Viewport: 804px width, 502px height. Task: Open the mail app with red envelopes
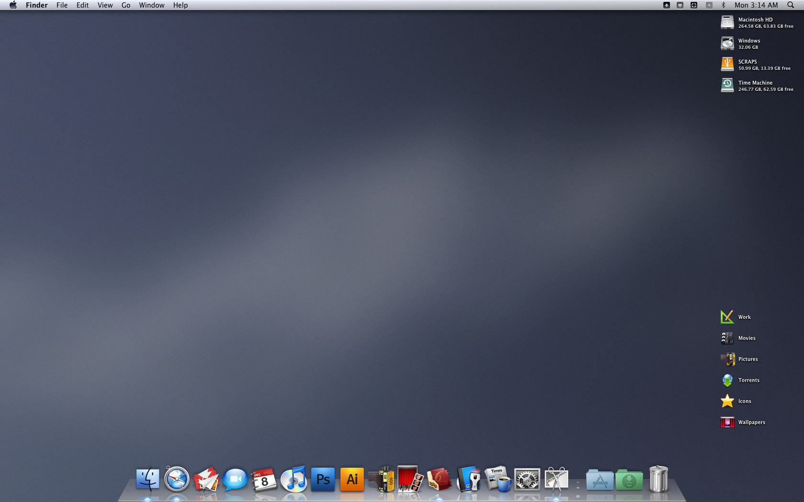click(206, 479)
